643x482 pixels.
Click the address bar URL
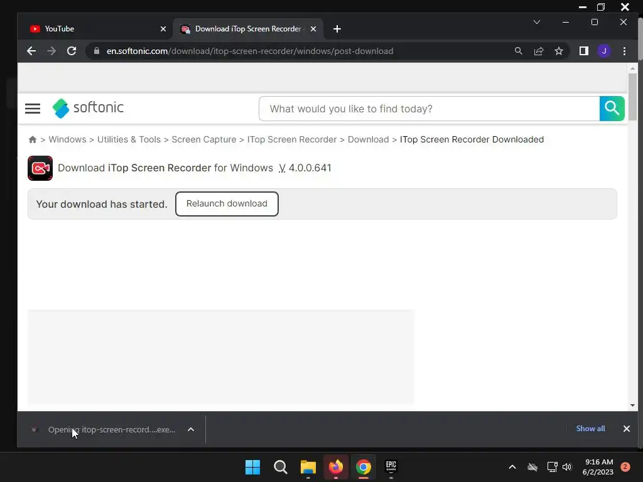[x=249, y=51]
